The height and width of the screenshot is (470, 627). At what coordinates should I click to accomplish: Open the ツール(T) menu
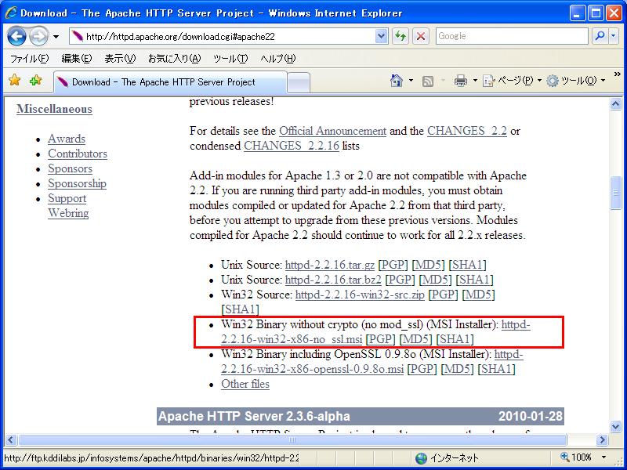(x=230, y=59)
